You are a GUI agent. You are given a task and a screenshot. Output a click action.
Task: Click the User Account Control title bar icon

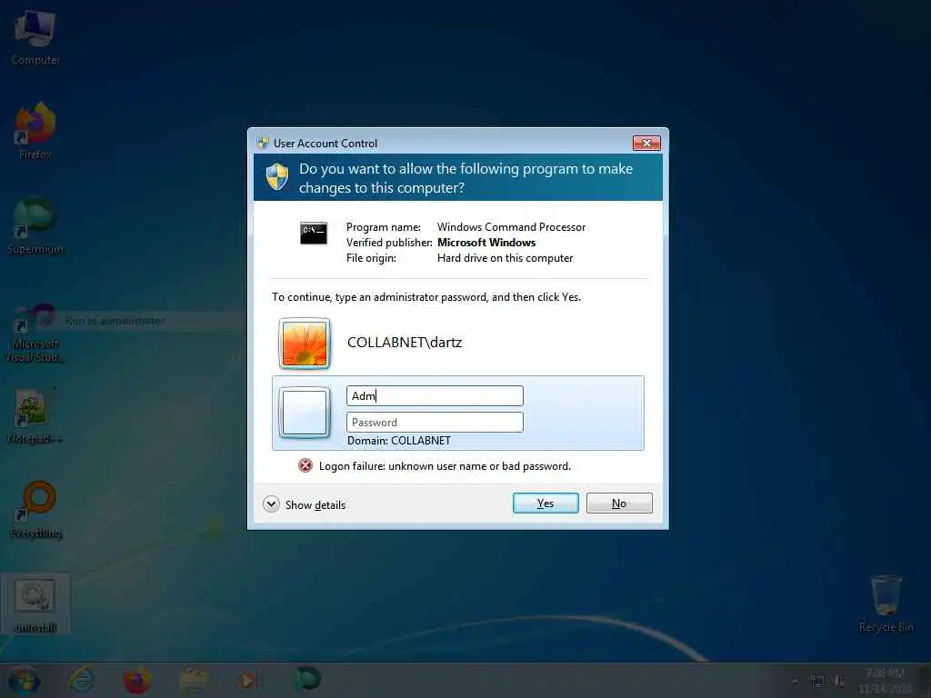coord(263,143)
